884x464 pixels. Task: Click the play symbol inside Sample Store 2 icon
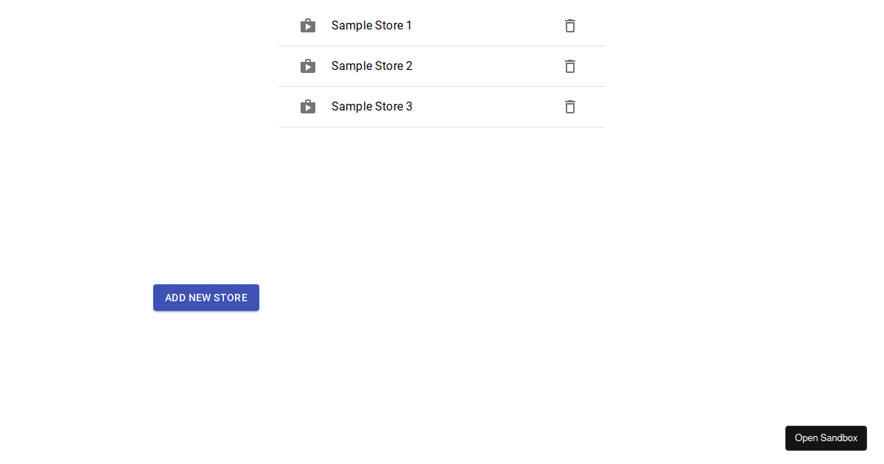[308, 67]
